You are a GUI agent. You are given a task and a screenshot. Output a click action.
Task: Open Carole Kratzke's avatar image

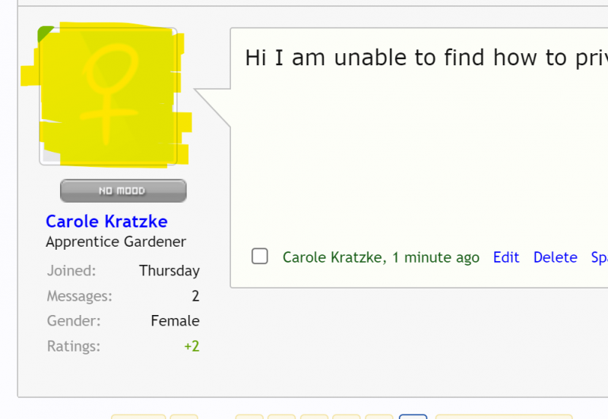tap(108, 96)
